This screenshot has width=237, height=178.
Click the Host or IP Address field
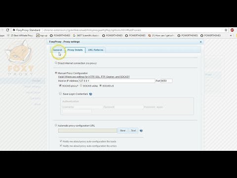pos(117,81)
